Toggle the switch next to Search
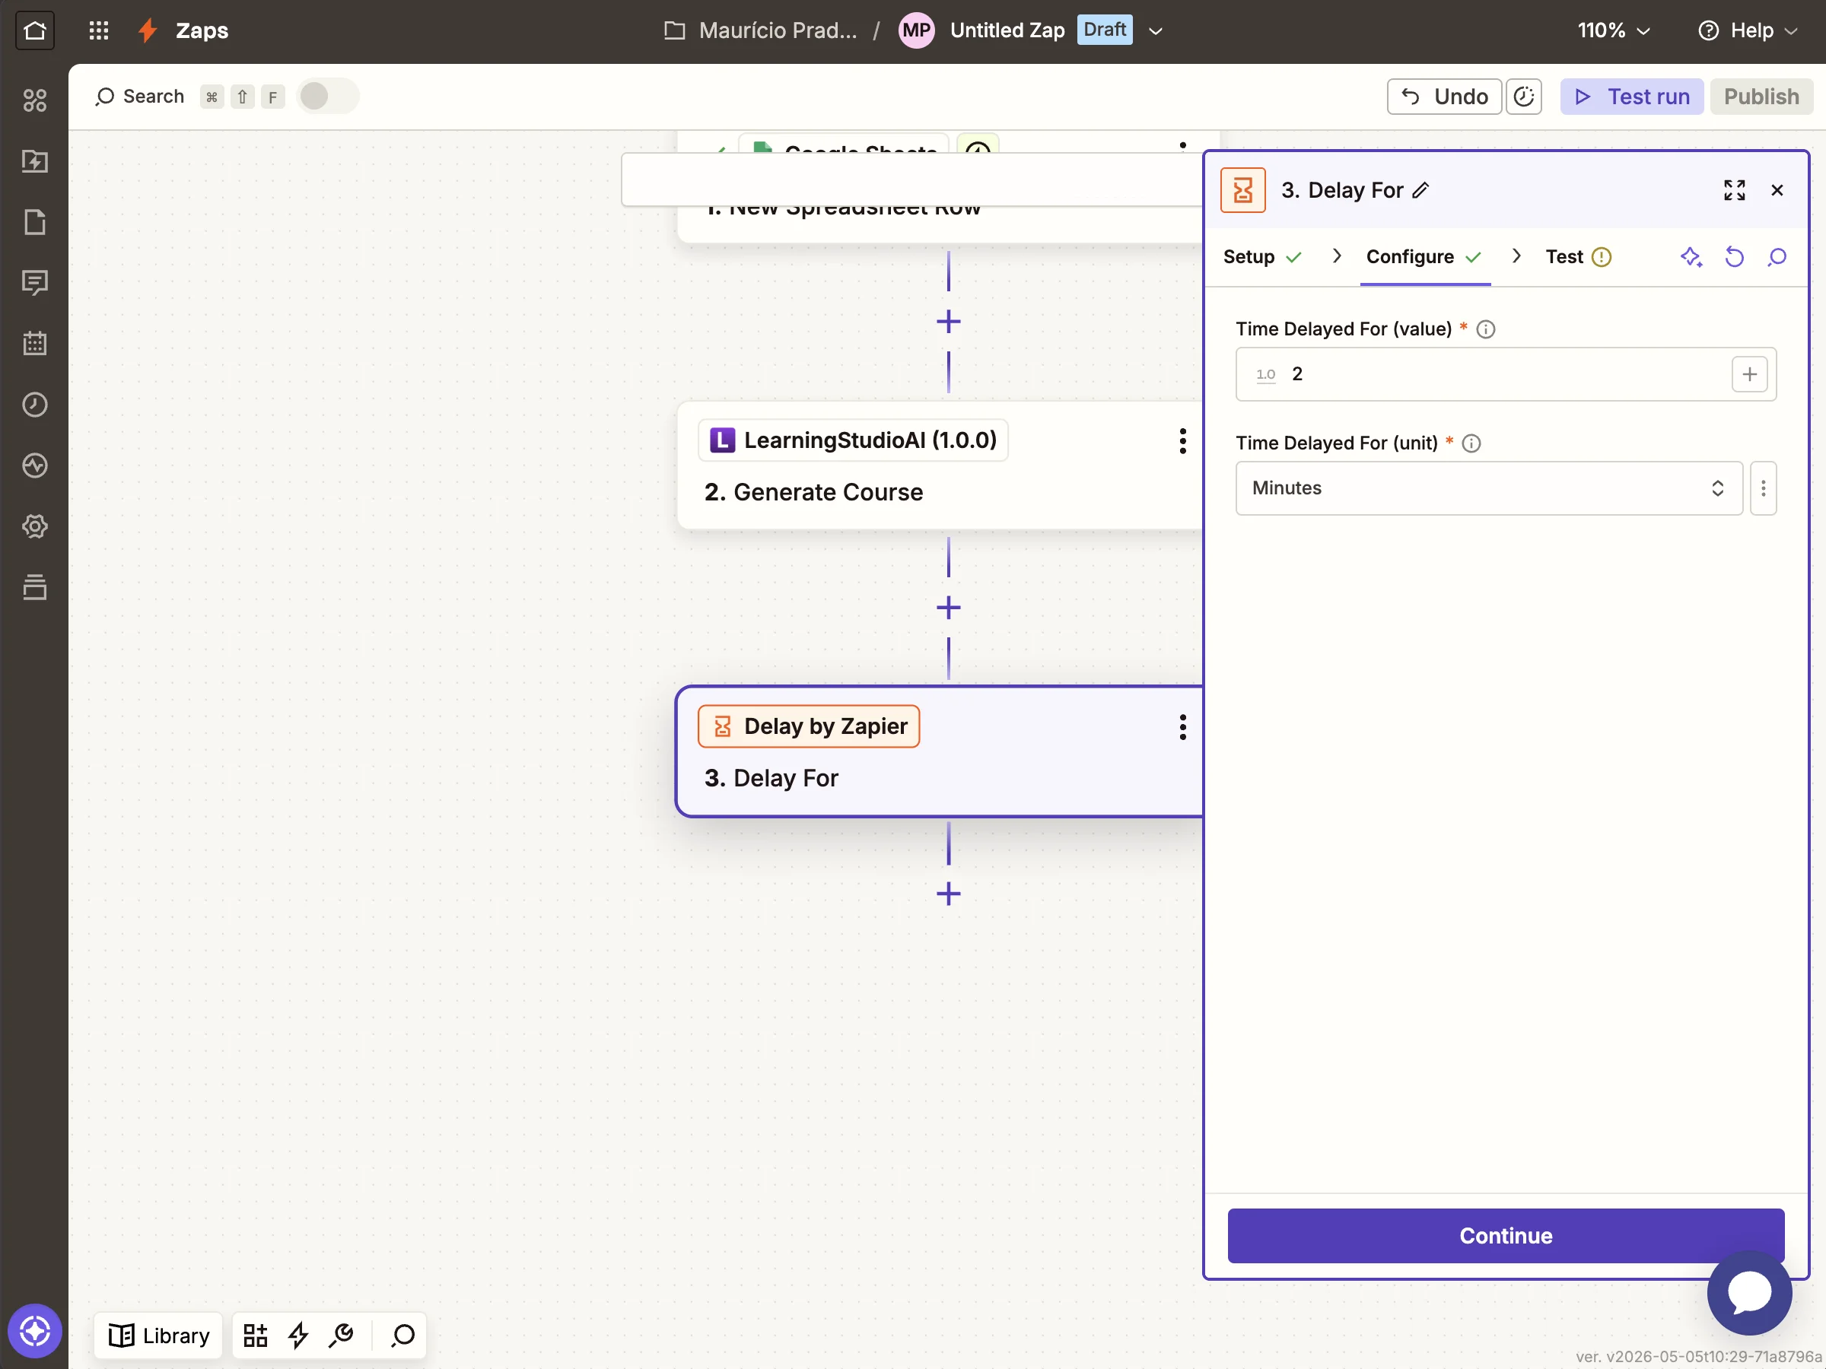Viewport: 1826px width, 1369px height. click(327, 97)
